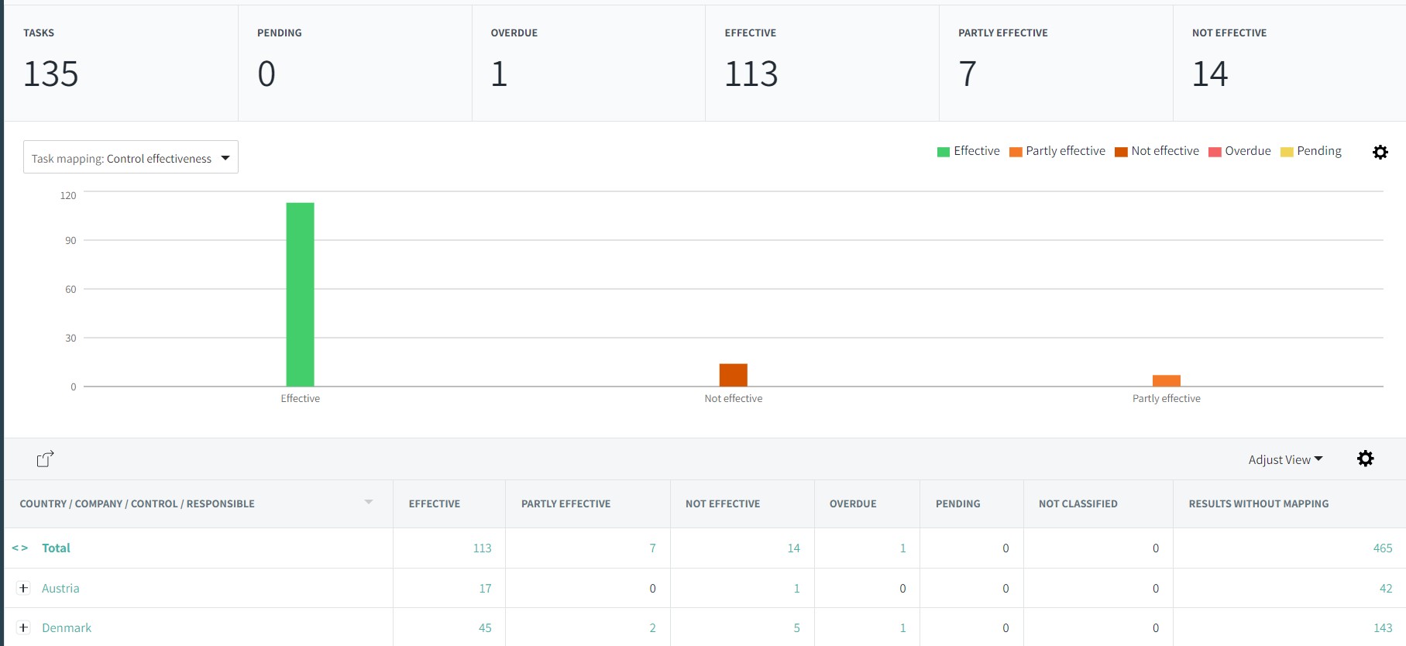
Task: Open the Task mapping dropdown
Action: point(131,157)
